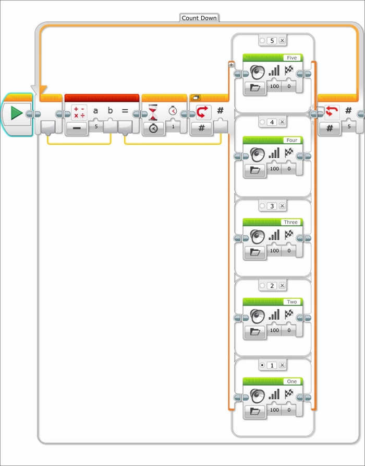The width and height of the screenshot is (365, 466).
Task: Click the speaker icon on the Three sound block
Action: 257,237
